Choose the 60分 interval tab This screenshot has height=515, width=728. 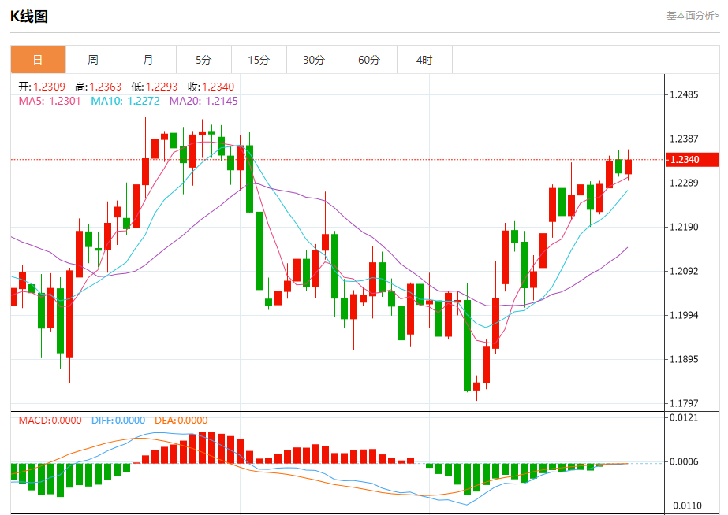369,60
